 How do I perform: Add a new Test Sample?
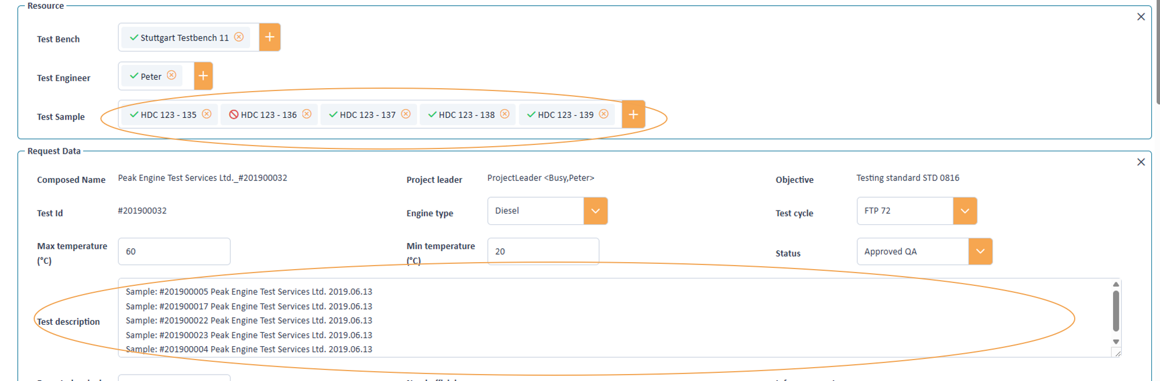pos(633,114)
